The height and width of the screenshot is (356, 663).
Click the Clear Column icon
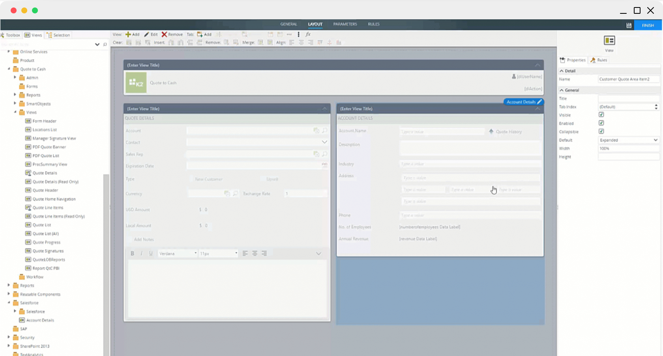[x=148, y=43]
